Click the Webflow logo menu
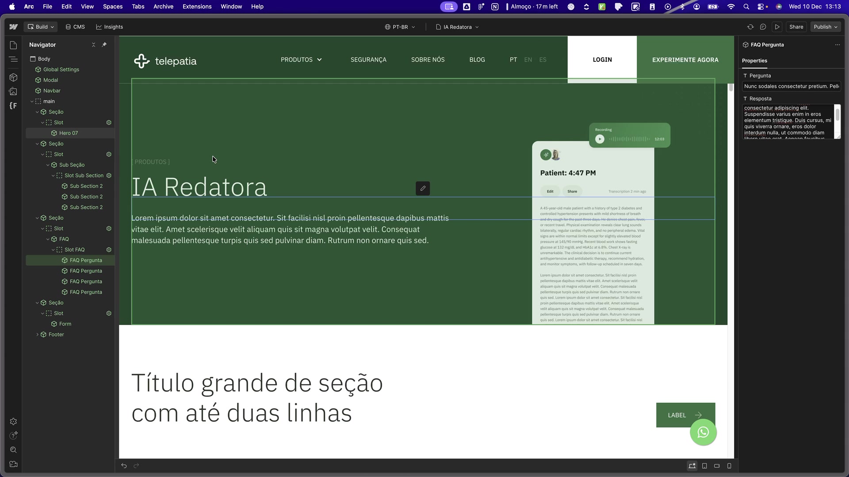Screen dimensions: 849x477 (13, 27)
